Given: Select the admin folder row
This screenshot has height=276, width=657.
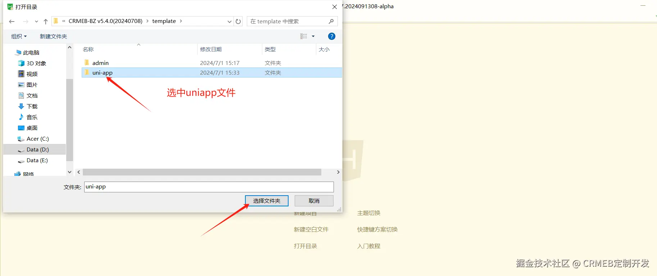Looking at the screenshot, I should 212,63.
